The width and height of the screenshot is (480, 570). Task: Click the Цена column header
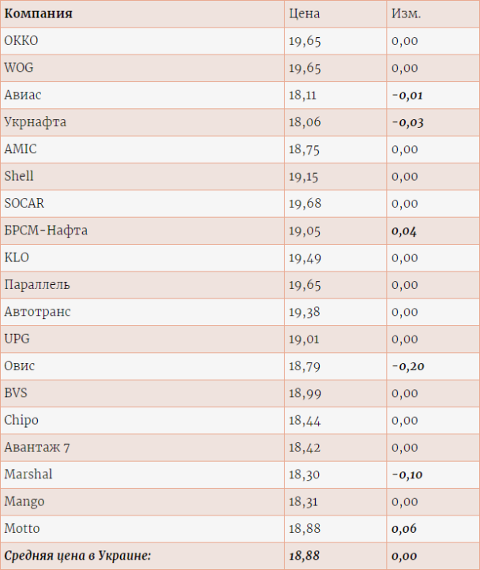click(x=305, y=13)
